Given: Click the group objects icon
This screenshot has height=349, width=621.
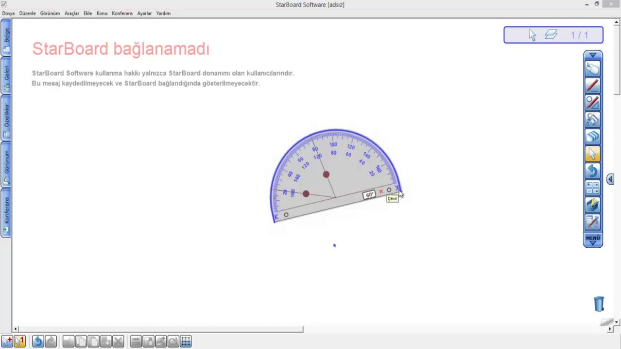Looking at the screenshot, I should tap(161, 341).
